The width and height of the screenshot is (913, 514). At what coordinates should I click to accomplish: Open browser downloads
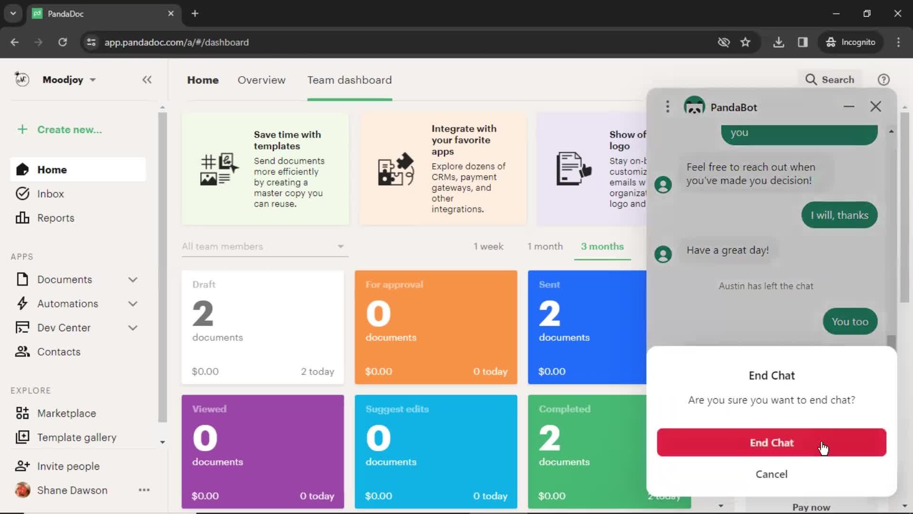tap(778, 42)
